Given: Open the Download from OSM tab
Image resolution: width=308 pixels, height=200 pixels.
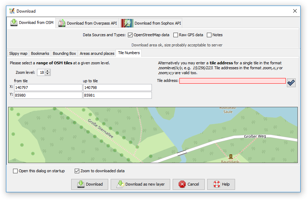Looking at the screenshot, I should (32, 23).
